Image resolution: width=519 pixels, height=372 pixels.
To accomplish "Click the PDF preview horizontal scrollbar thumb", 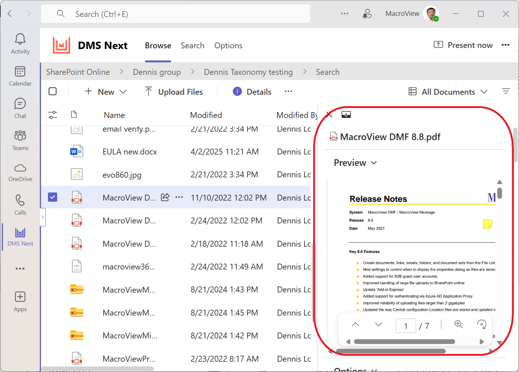I will [404, 342].
